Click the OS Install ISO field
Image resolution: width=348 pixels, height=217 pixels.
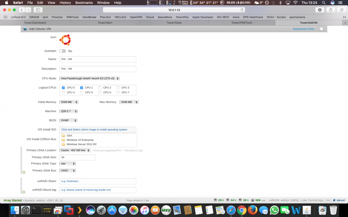pos(98,130)
